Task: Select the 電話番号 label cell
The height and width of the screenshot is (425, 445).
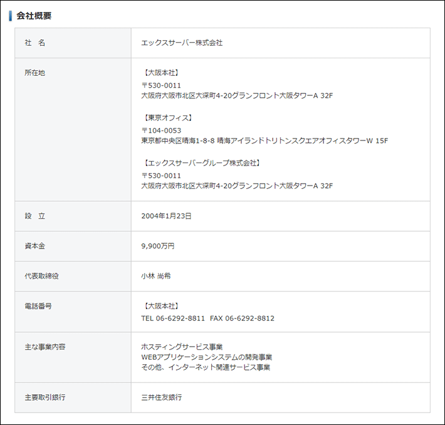Action: (73, 312)
